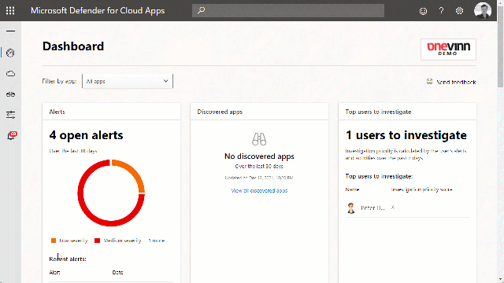
Task: Select the Dashboard sidebar icon
Action: point(10,53)
